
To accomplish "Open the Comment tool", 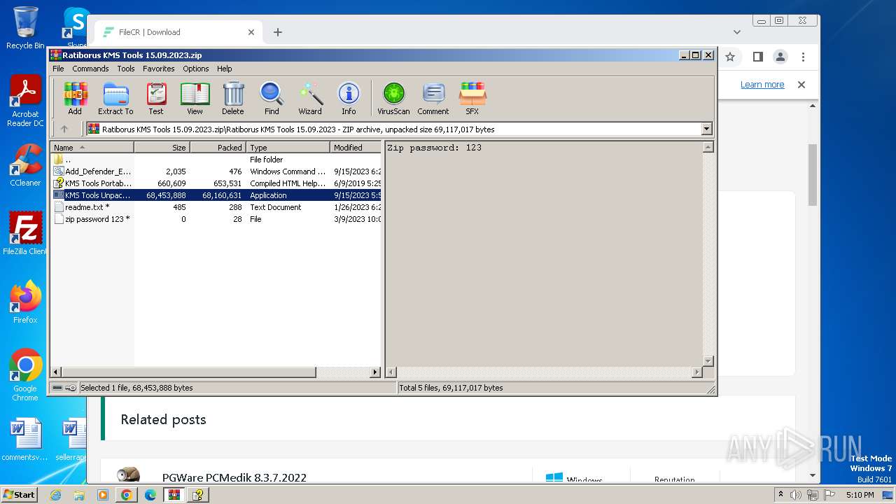I will pyautogui.click(x=433, y=98).
